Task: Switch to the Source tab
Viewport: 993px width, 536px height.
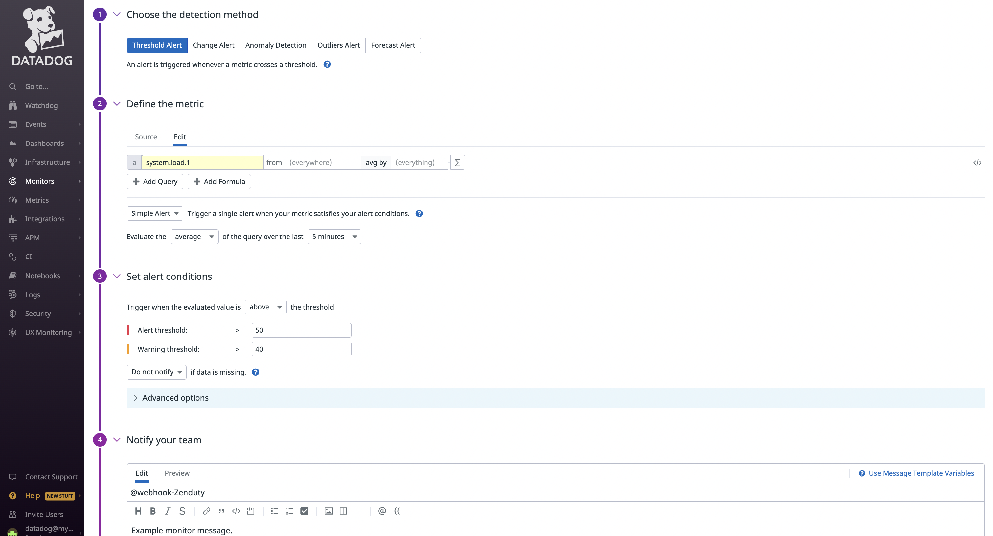Action: click(x=146, y=137)
